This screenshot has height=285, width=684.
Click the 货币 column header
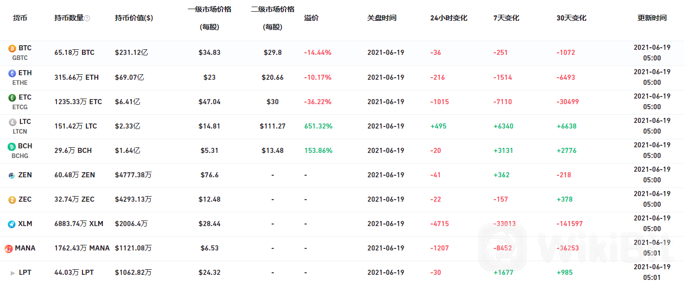[x=20, y=18]
